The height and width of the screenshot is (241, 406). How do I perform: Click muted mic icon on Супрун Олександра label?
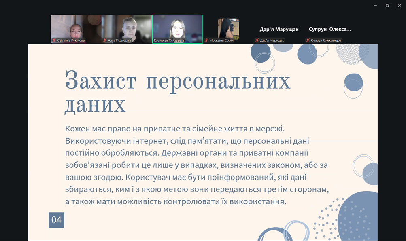[308, 40]
